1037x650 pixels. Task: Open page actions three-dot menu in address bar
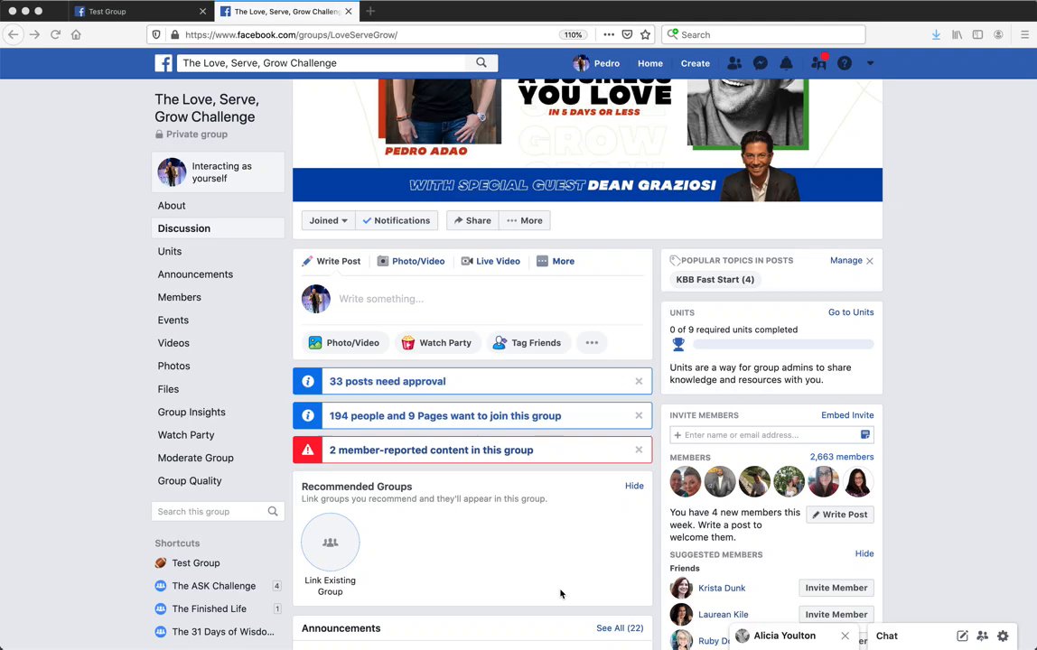point(609,34)
